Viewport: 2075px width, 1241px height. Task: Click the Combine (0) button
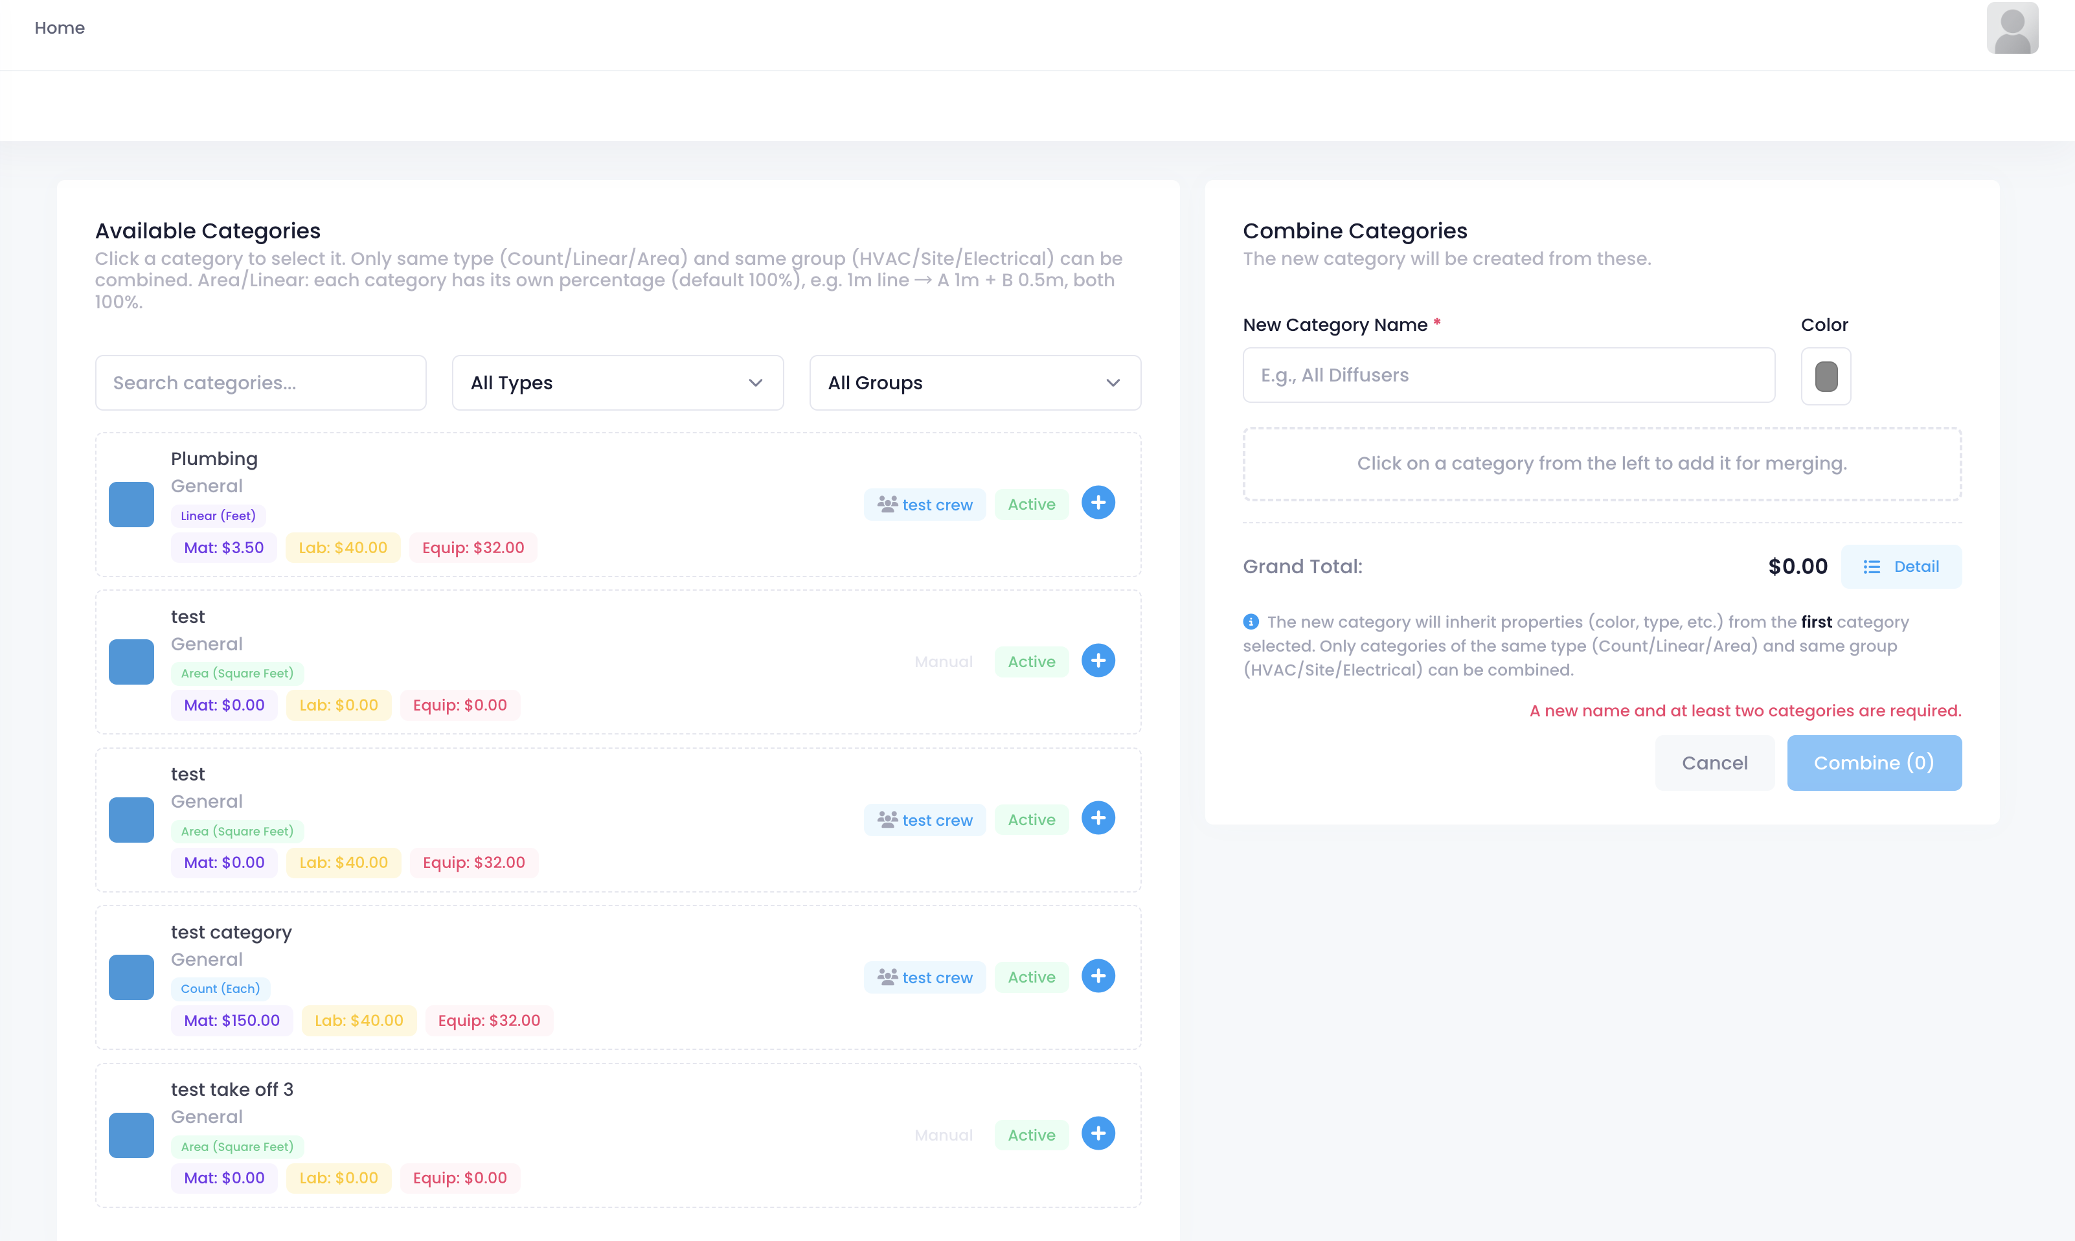1874,762
